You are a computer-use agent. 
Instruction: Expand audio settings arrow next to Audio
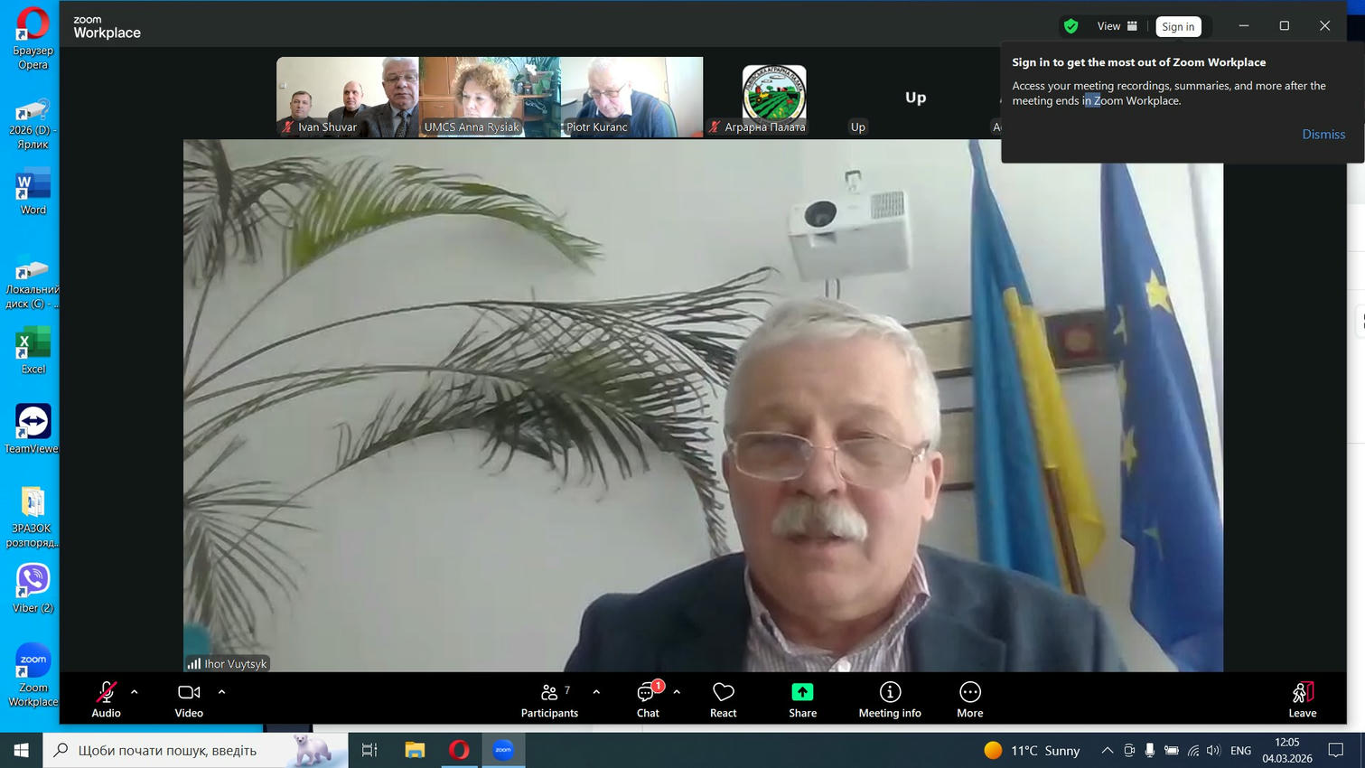tap(135, 692)
